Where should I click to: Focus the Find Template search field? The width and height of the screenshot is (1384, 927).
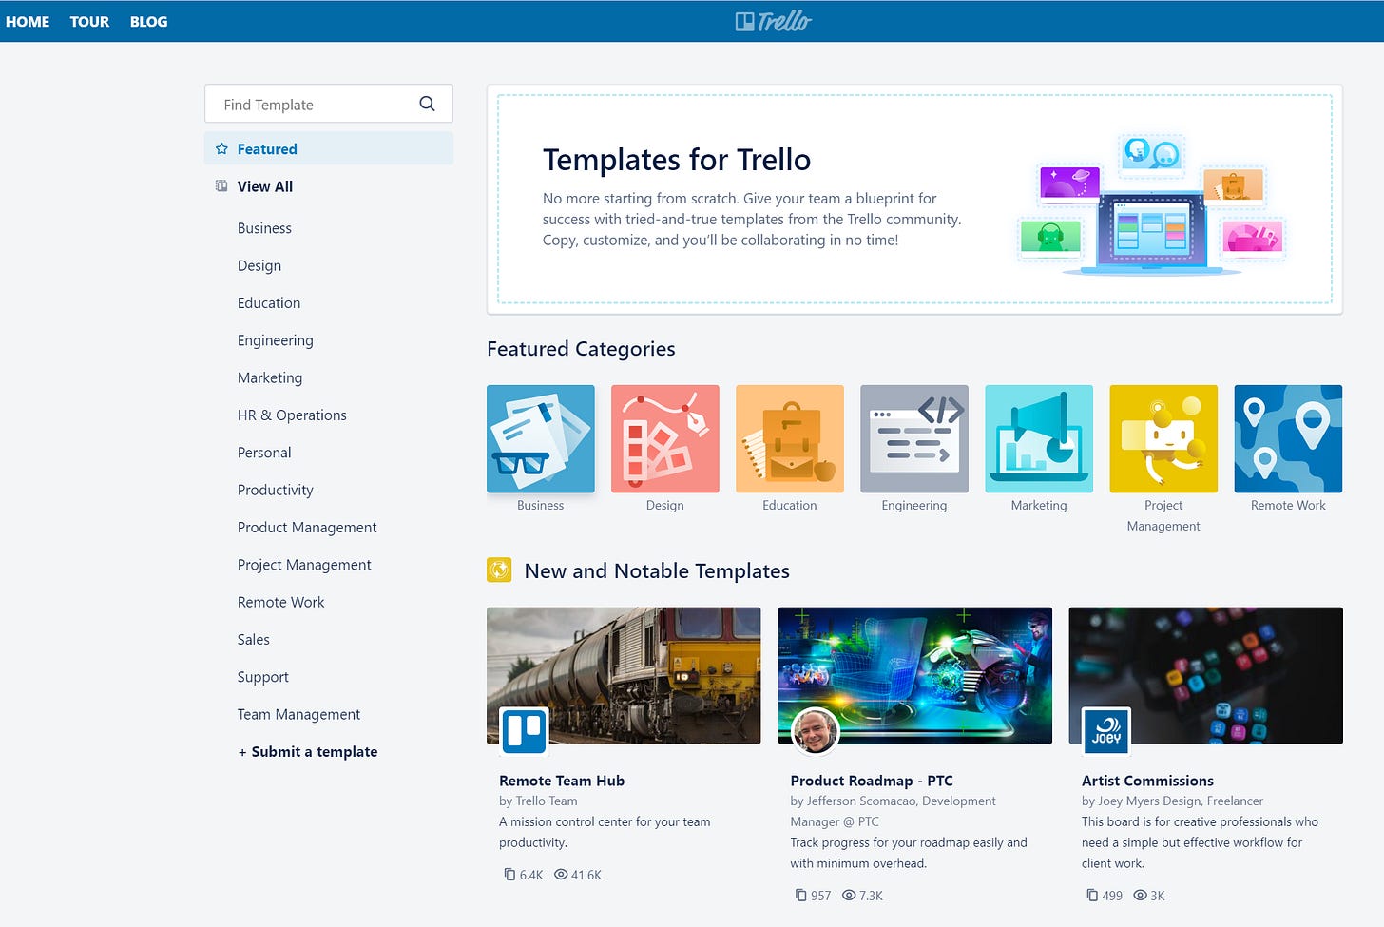pyautogui.click(x=329, y=104)
